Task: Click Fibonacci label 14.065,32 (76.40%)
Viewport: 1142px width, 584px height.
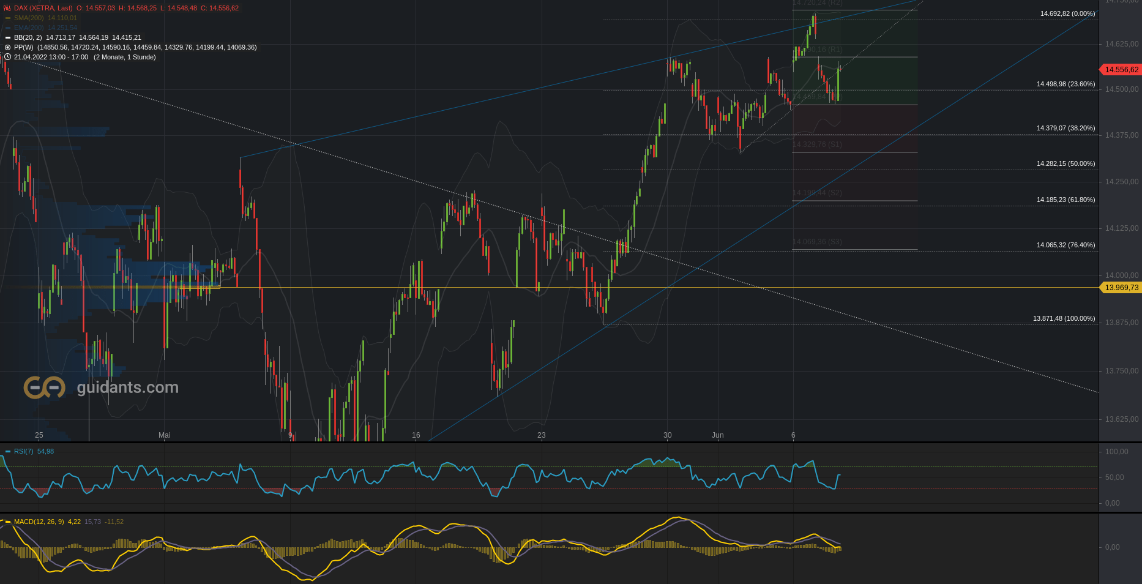Action: tap(1065, 245)
